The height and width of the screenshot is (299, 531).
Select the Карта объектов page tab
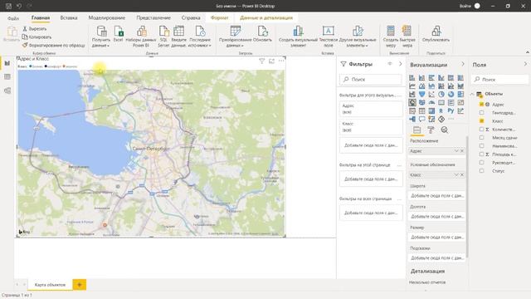pyautogui.click(x=50, y=285)
